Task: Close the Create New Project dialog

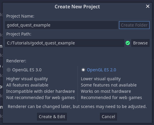Action: tap(148, 6)
